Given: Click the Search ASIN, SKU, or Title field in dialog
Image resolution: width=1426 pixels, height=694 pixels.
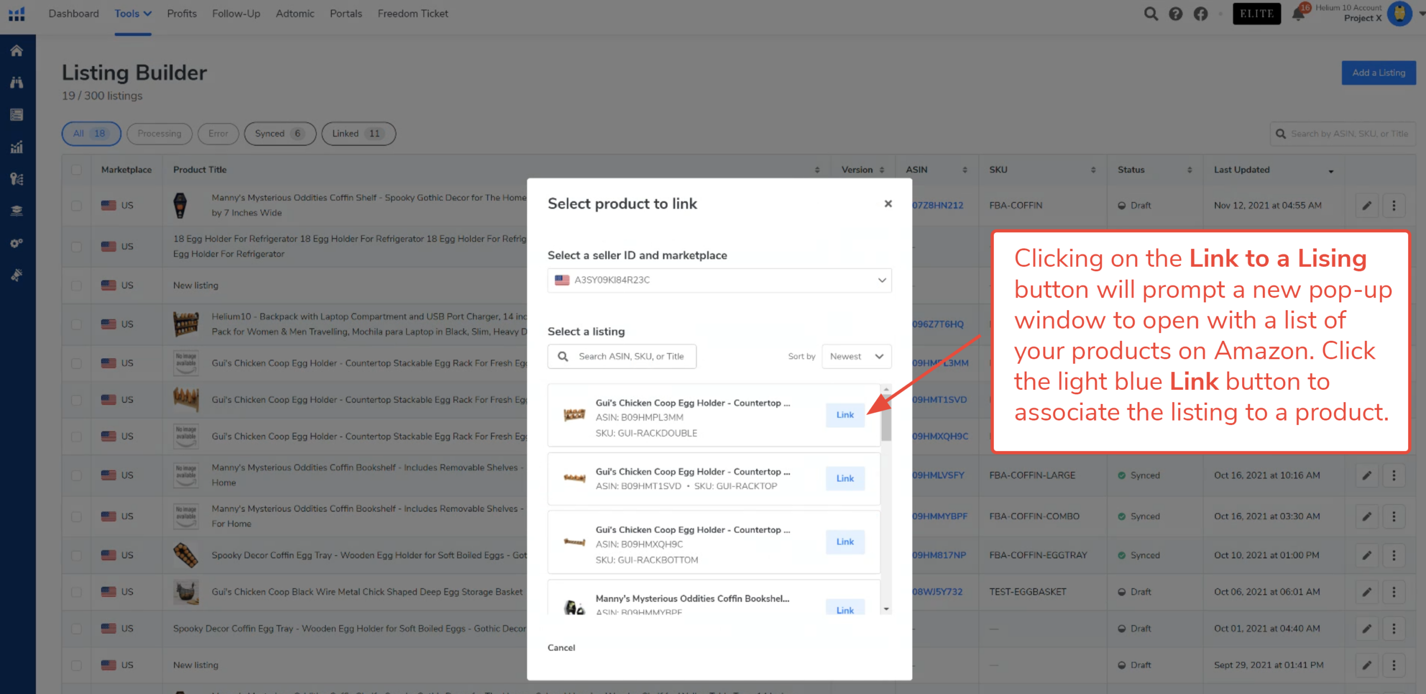Looking at the screenshot, I should pos(631,356).
